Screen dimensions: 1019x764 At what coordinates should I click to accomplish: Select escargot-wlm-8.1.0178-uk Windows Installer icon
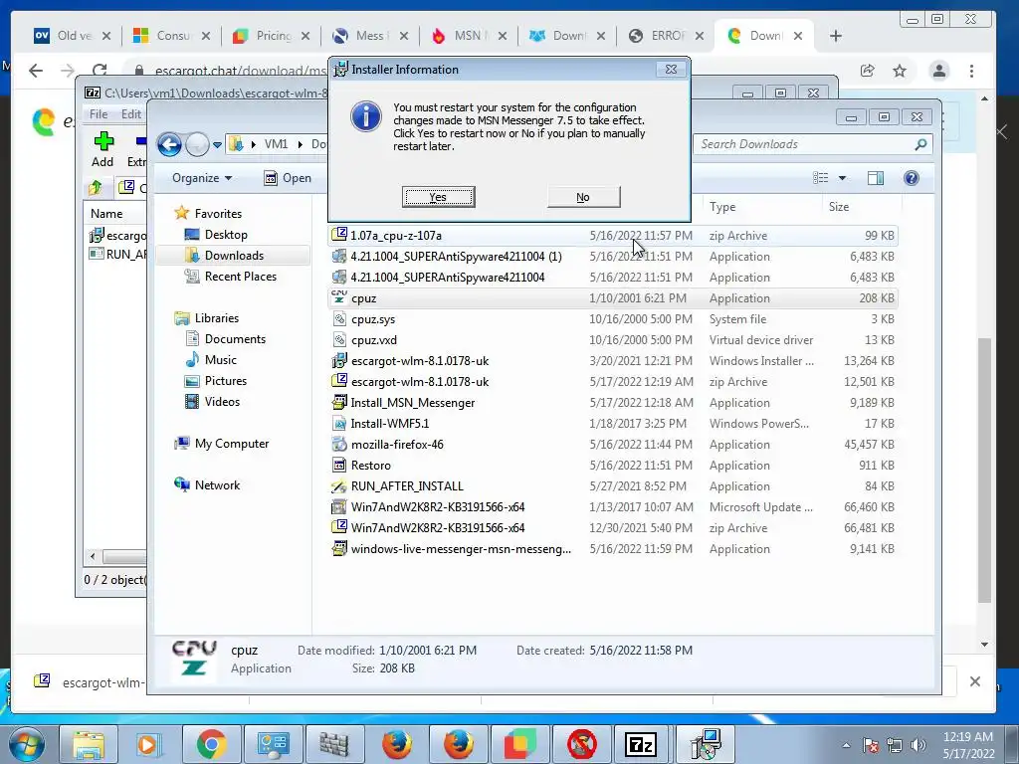(339, 360)
